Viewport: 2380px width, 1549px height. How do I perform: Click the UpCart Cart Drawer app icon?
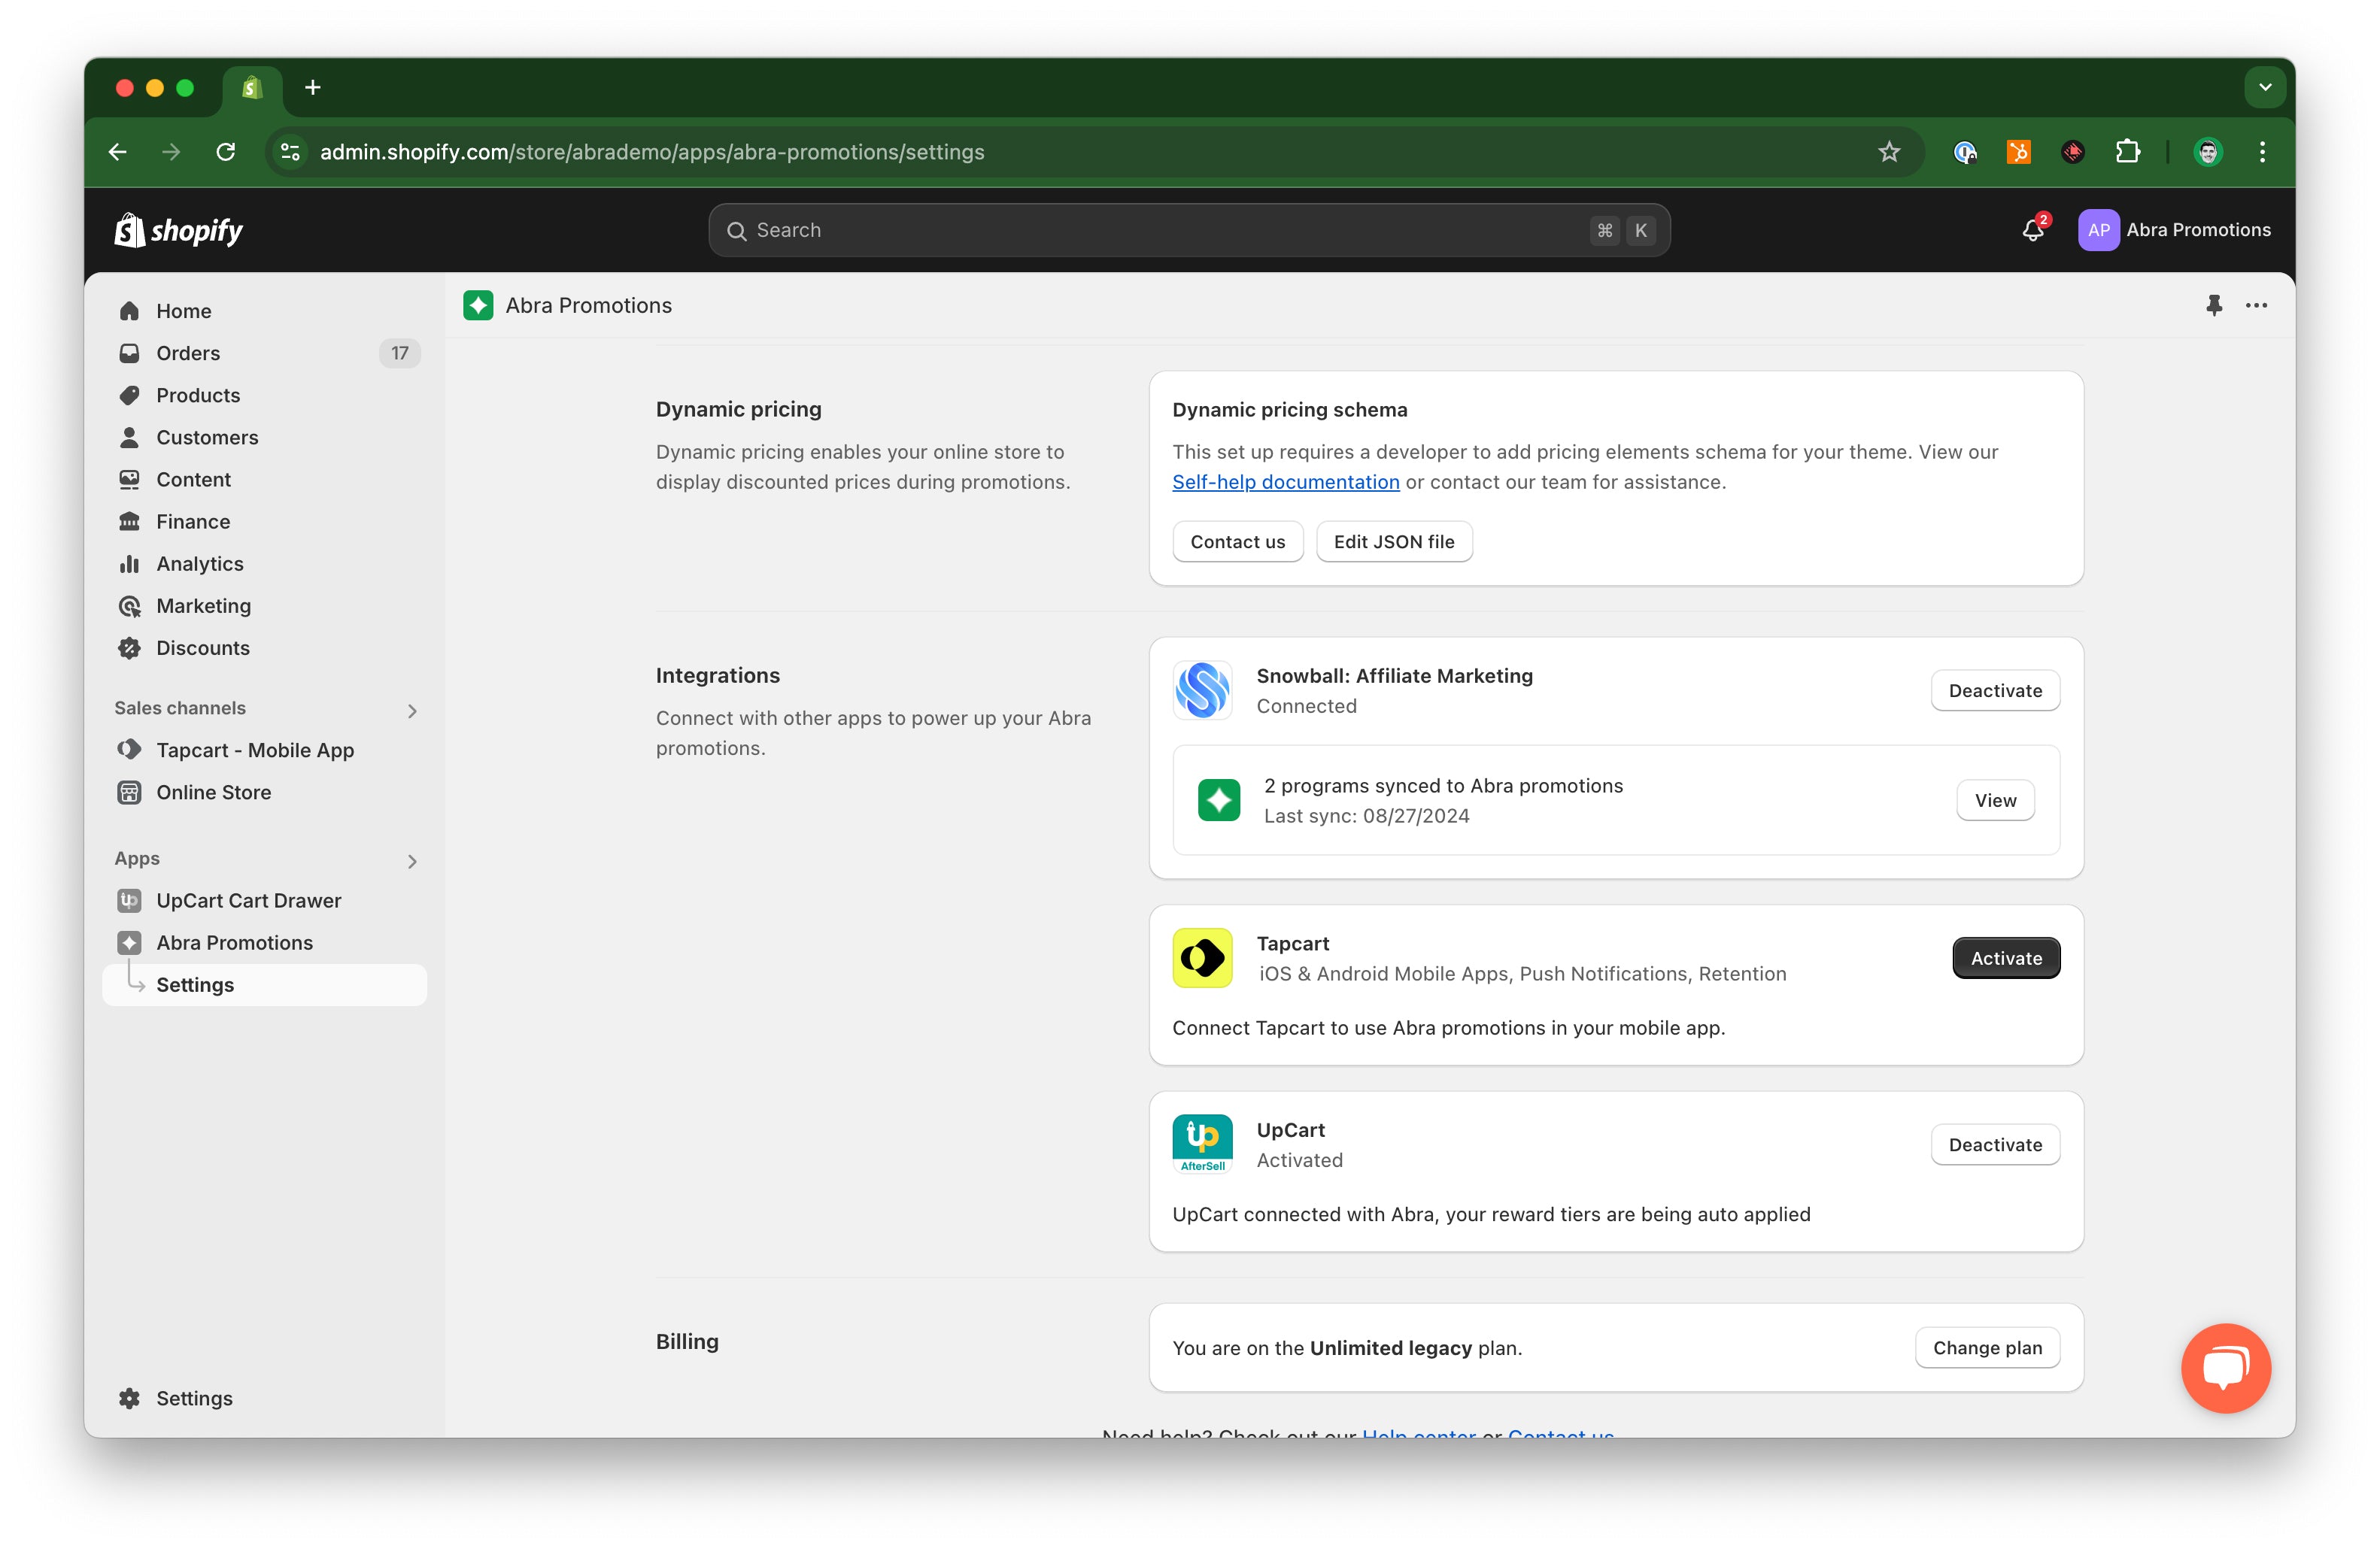(x=129, y=900)
